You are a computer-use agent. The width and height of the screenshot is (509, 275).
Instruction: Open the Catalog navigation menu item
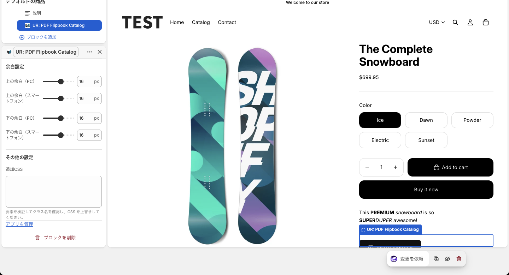click(201, 22)
